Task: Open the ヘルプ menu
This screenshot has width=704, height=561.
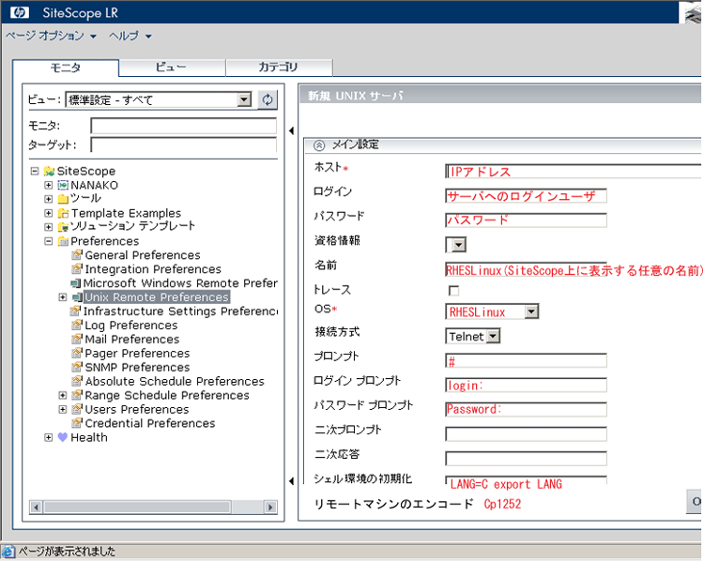Action: [130, 36]
